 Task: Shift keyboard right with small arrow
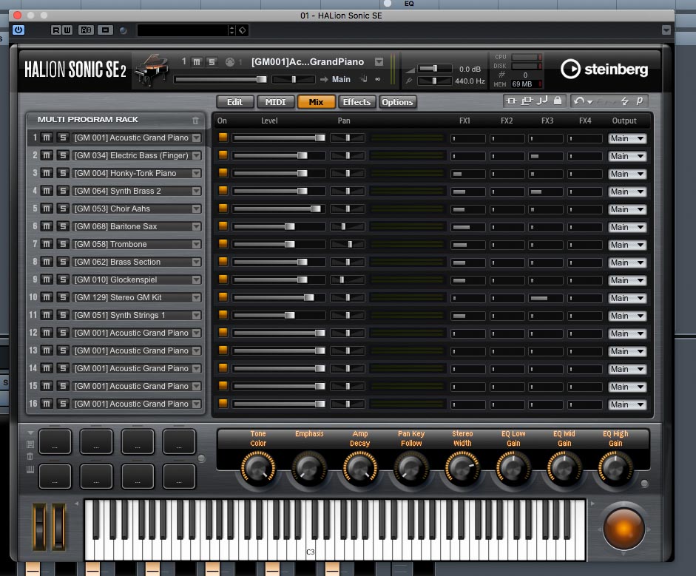(x=591, y=504)
